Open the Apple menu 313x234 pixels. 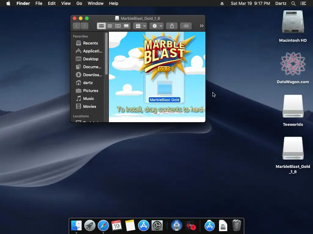click(8, 3)
